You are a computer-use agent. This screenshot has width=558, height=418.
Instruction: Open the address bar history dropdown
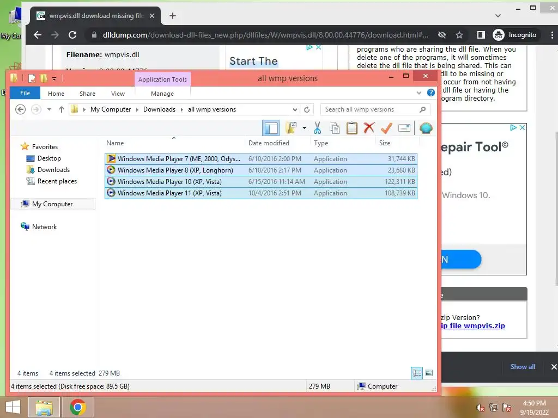pos(295,109)
